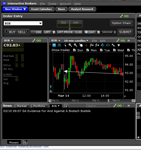
Task: Switch to the Portfolio news tab
Action: 39,106
